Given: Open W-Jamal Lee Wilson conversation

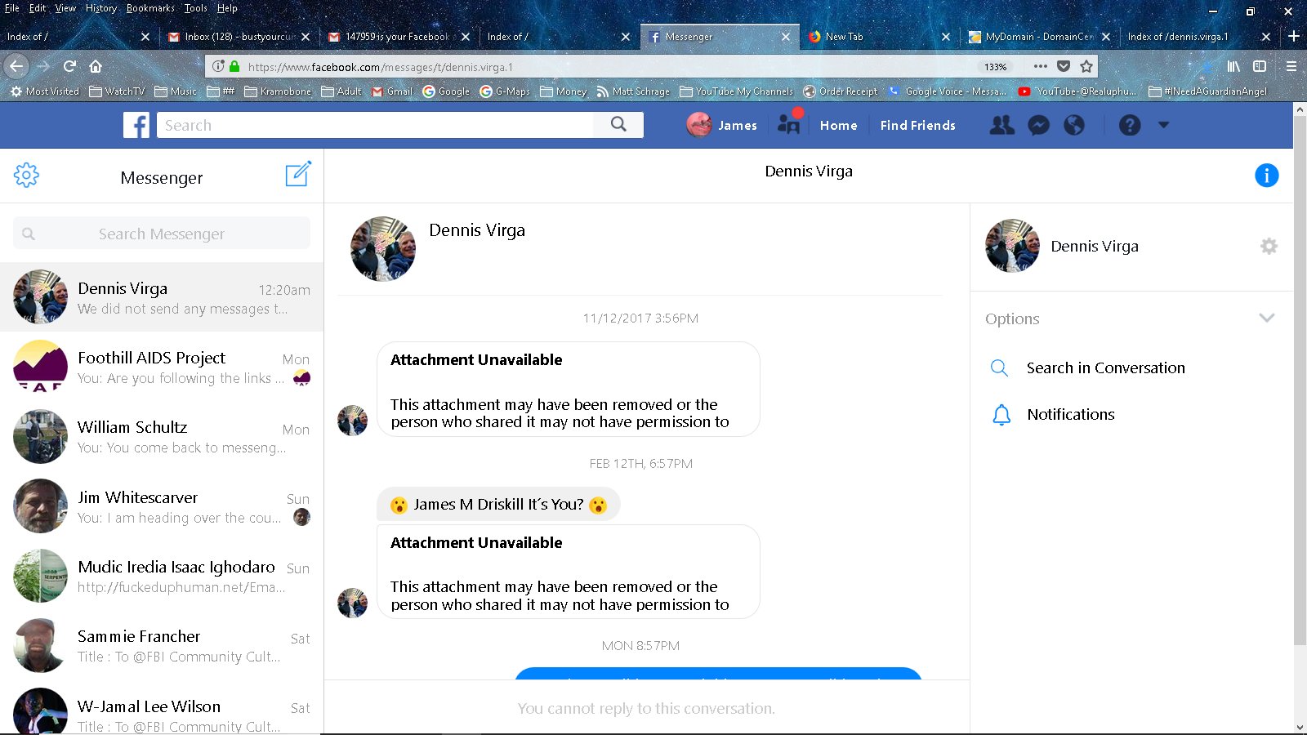Looking at the screenshot, I should tap(162, 709).
